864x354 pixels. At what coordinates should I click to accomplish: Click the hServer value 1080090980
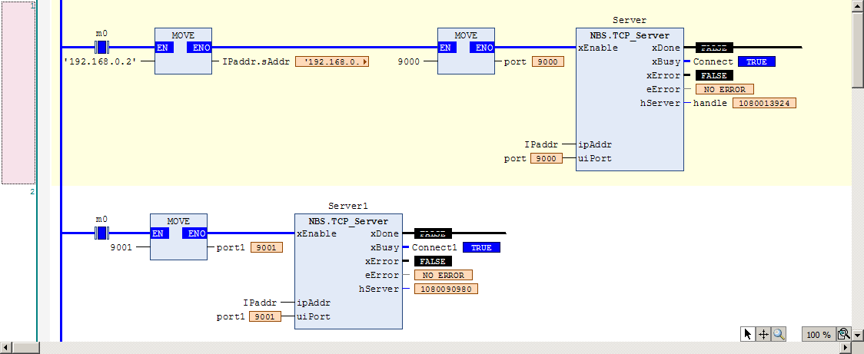pos(446,289)
